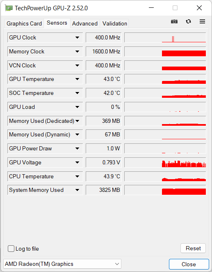Click the Reset button
This screenshot has height=272, width=212.
193,248
